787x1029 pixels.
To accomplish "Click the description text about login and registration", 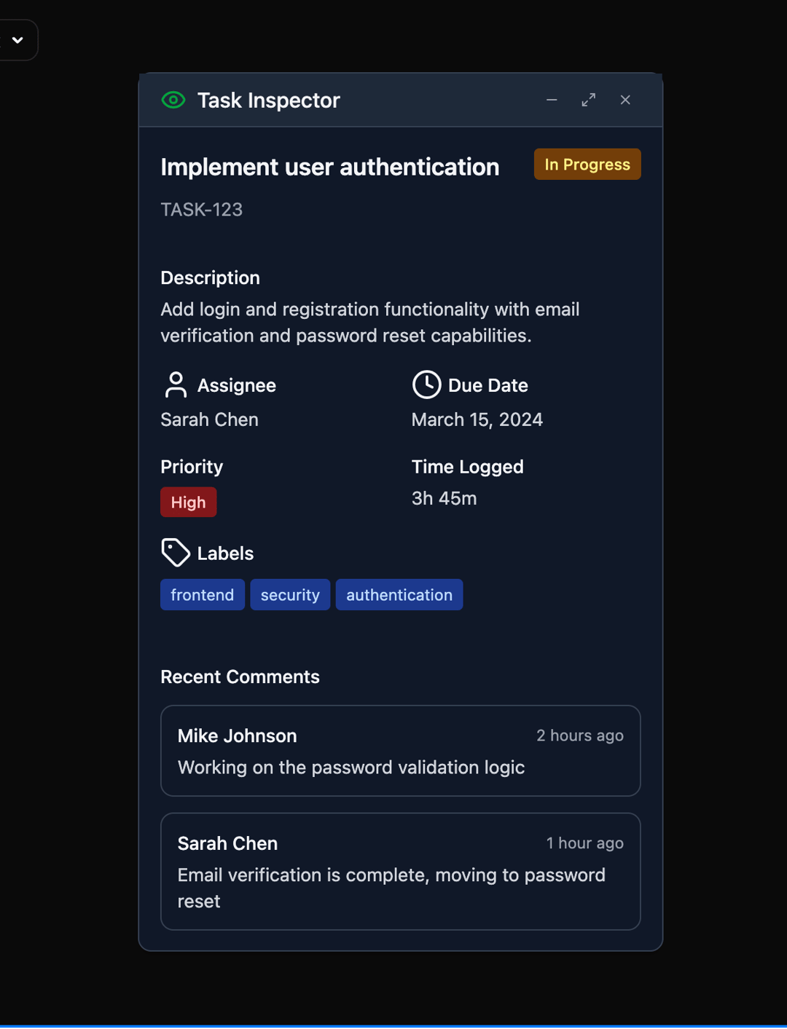I will point(370,322).
